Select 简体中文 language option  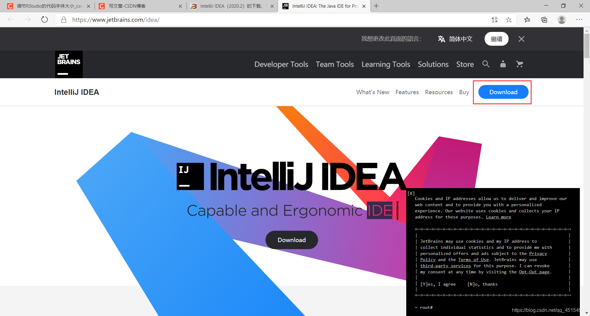461,39
